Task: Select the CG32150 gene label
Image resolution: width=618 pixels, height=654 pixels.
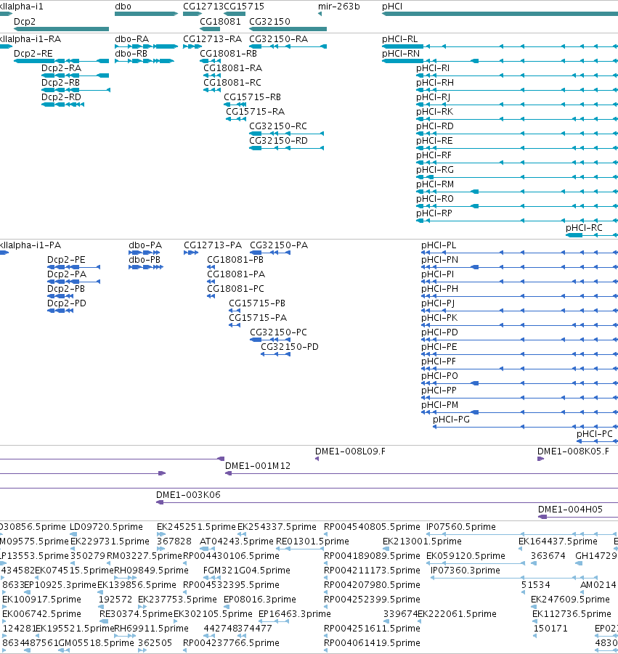Action: (x=269, y=22)
